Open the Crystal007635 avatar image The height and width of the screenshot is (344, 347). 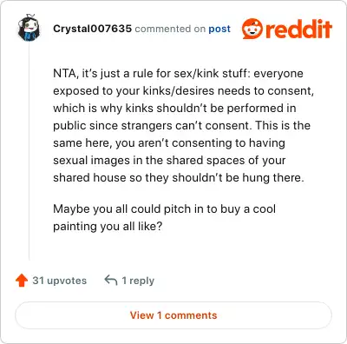[29, 28]
